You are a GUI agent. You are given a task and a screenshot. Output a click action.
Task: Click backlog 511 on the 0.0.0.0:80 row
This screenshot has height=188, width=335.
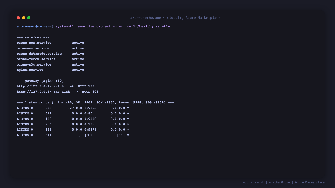pos(48,114)
